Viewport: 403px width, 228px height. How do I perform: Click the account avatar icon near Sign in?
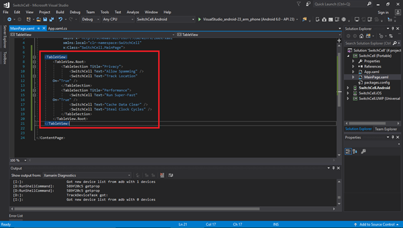point(398,12)
